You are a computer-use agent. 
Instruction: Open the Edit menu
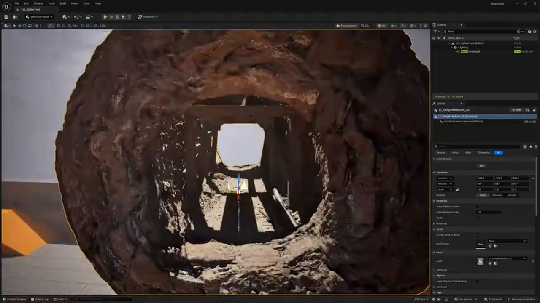coord(26,3)
